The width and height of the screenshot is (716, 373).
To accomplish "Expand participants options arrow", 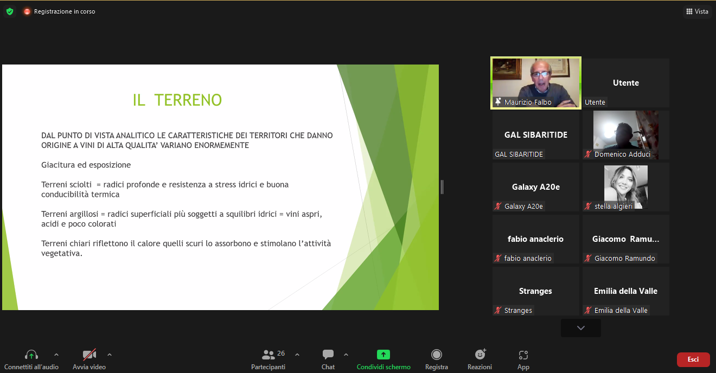I will (297, 355).
